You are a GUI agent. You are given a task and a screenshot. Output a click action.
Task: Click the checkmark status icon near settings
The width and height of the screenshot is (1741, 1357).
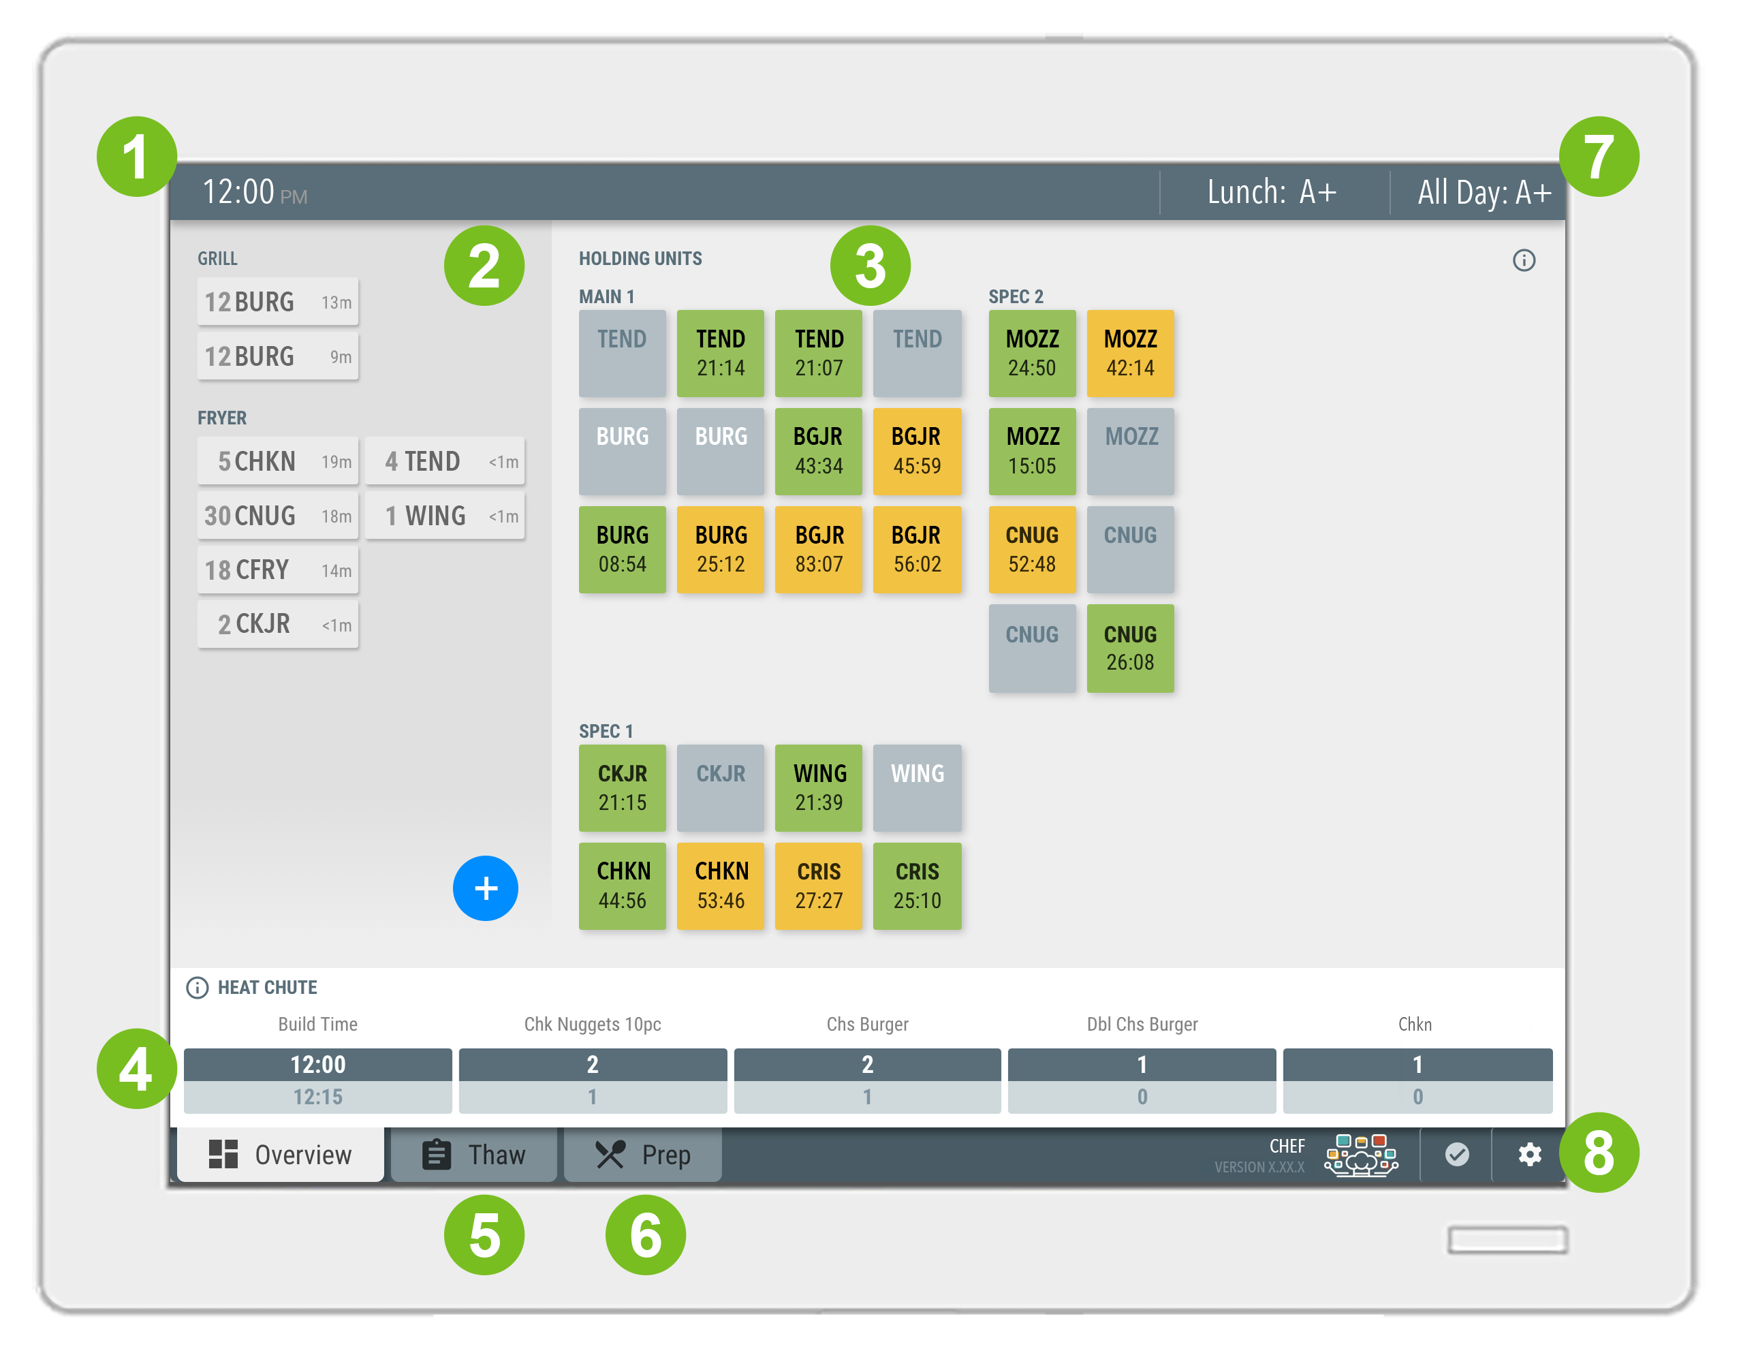pyautogui.click(x=1456, y=1155)
